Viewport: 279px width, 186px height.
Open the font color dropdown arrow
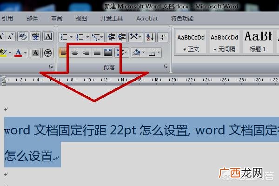click(x=25, y=53)
